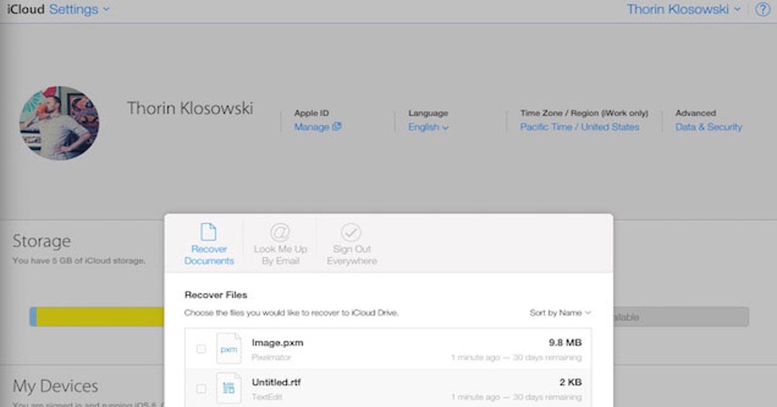
Task: Open the Data & Security link
Action: click(709, 127)
